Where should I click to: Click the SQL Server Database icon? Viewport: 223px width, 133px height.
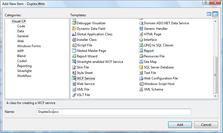pos(141,67)
